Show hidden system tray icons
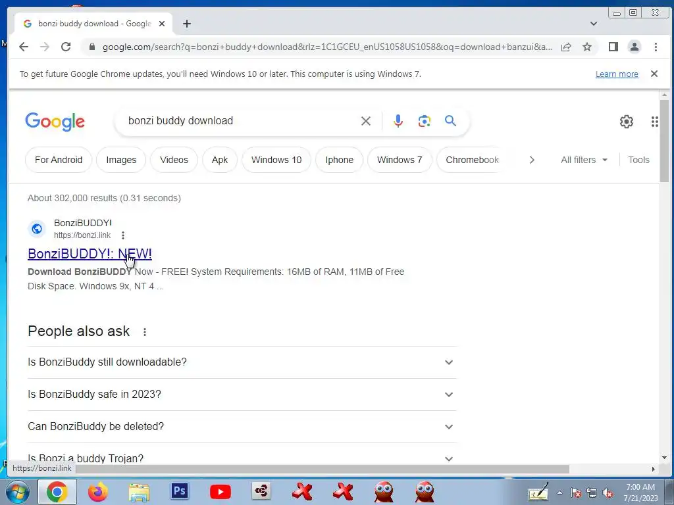This screenshot has height=505, width=674. pyautogui.click(x=559, y=493)
